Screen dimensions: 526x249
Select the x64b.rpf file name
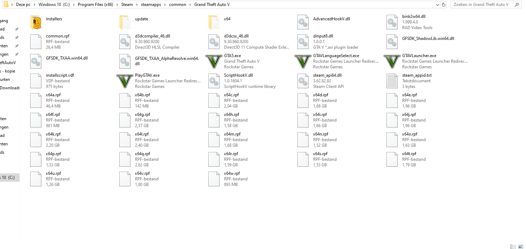(x=142, y=95)
